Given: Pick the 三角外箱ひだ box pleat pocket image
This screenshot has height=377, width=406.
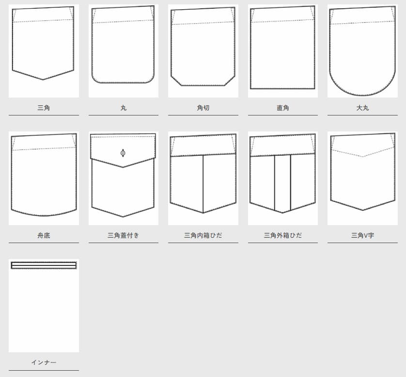Looking at the screenshot, I should [x=282, y=178].
